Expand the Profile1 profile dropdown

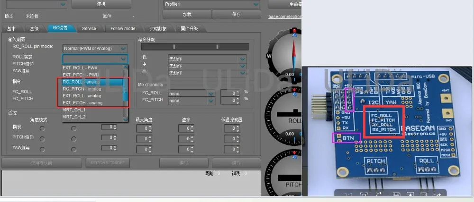(211, 4)
